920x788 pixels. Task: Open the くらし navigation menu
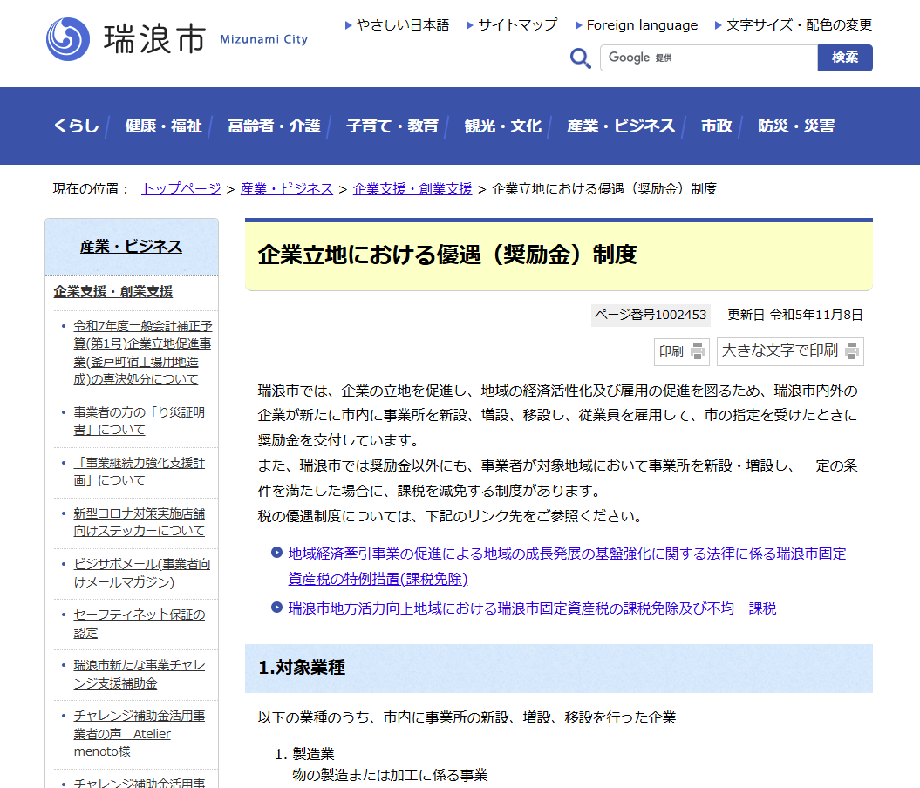(76, 126)
